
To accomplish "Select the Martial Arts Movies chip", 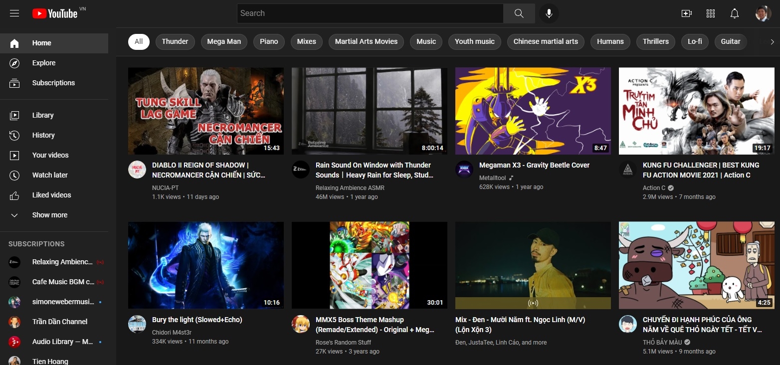I will point(366,41).
